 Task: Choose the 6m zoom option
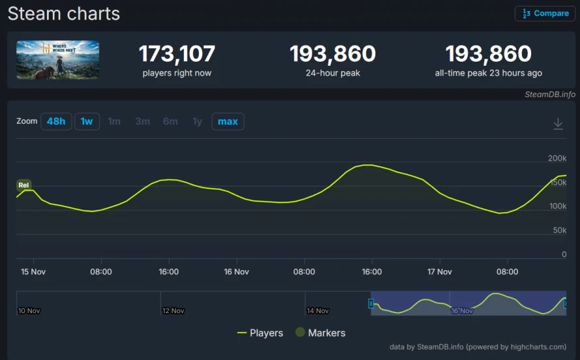(x=170, y=122)
